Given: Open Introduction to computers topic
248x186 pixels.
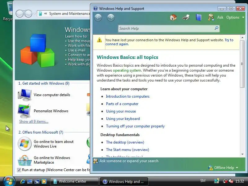Looking at the screenshot, I should (128, 96).
